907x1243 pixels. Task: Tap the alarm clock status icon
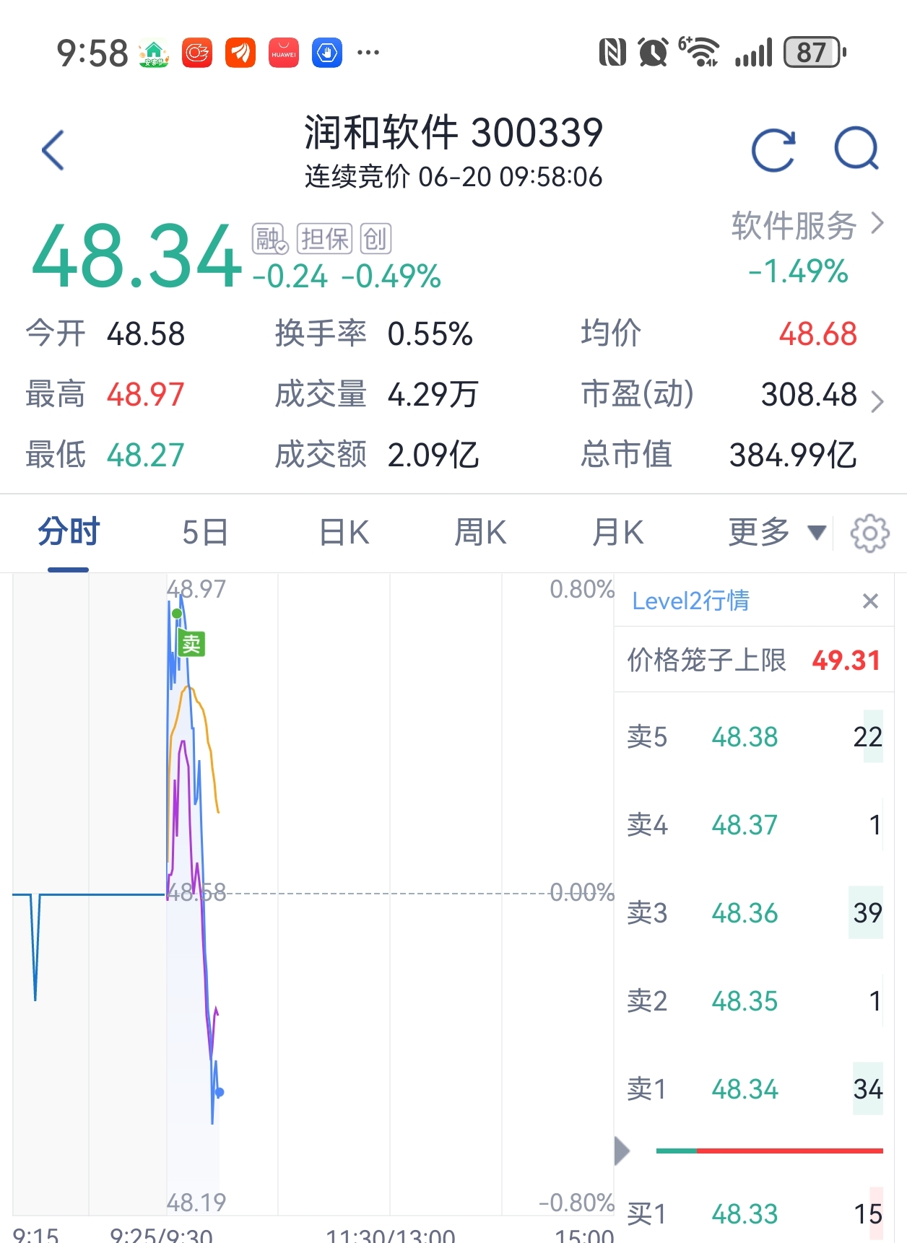point(653,53)
